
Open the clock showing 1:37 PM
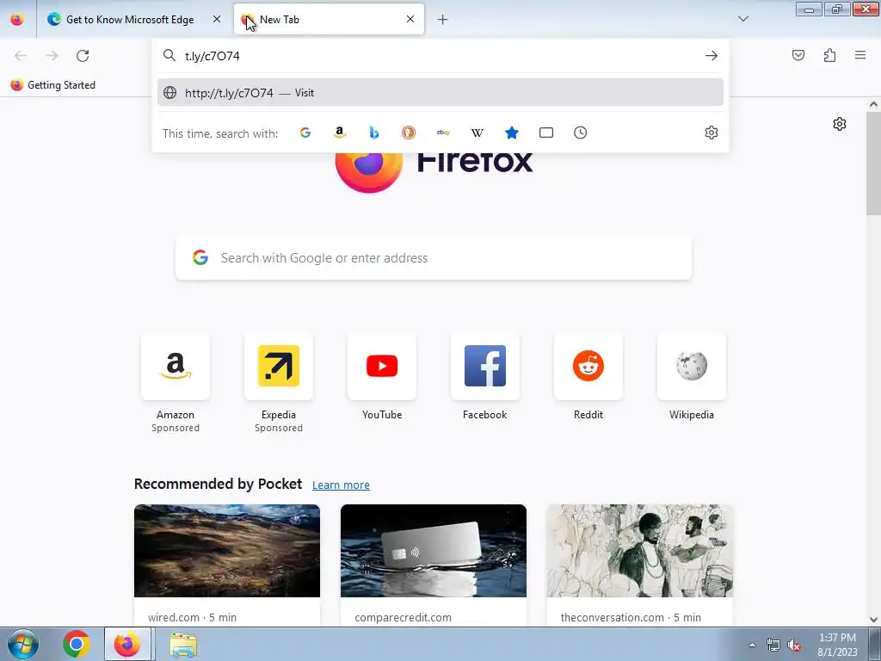(837, 645)
